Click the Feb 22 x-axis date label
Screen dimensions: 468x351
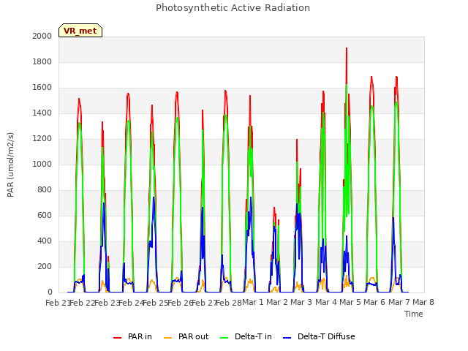coord(82,303)
